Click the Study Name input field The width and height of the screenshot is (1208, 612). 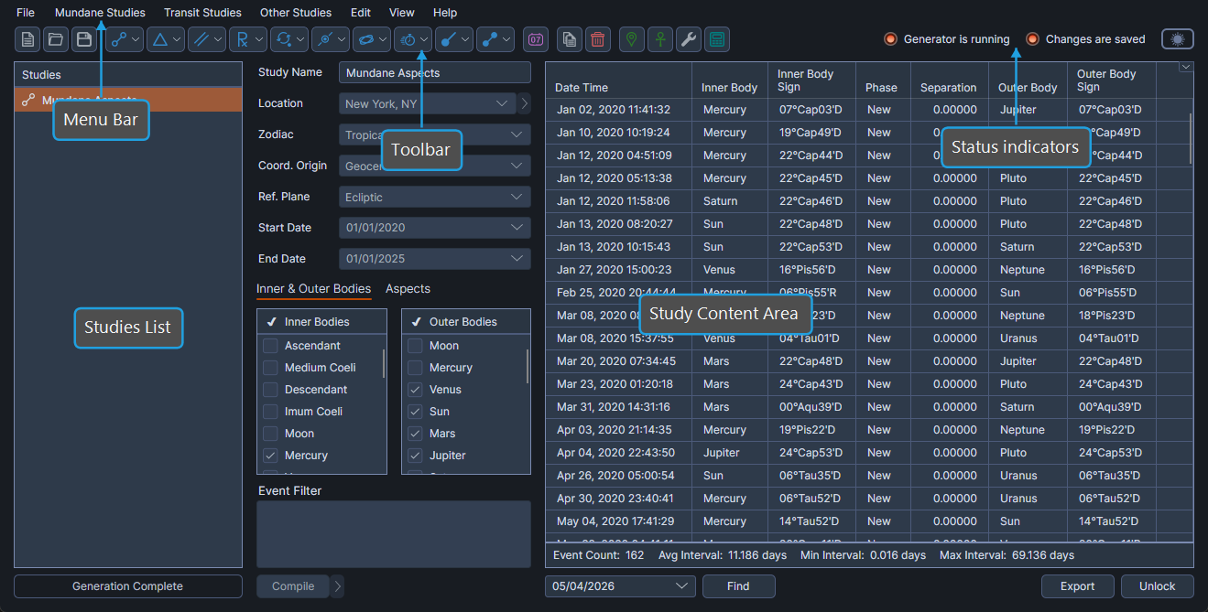coord(435,72)
